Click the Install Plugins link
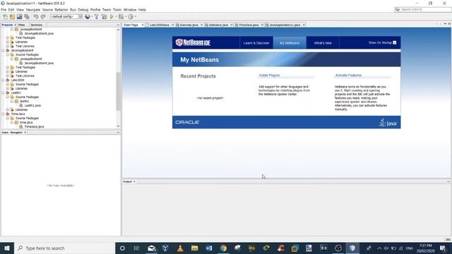452x254 pixels. click(x=269, y=75)
